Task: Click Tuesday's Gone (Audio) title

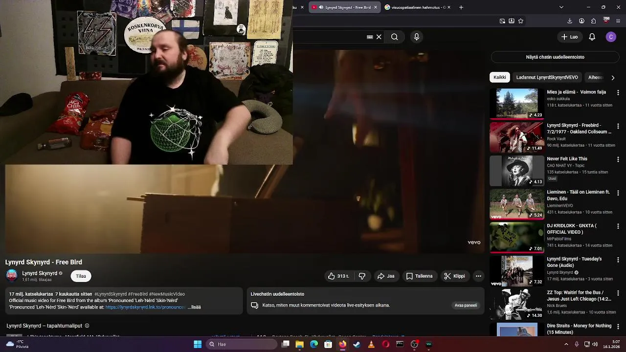Action: tap(574, 262)
